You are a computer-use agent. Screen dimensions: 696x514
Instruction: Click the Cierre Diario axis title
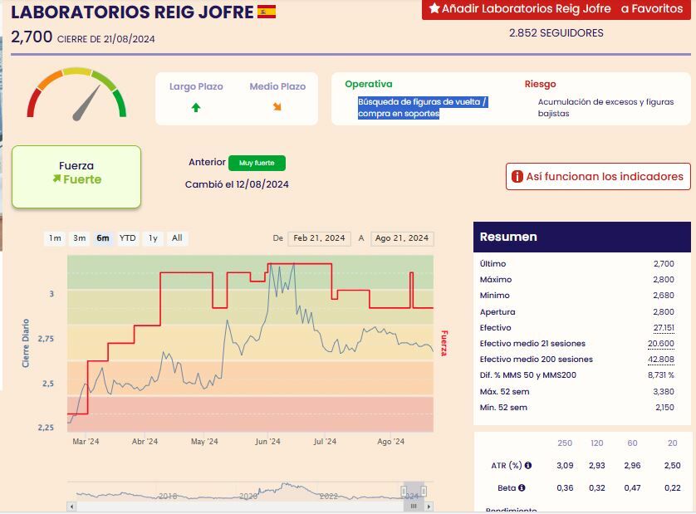click(26, 343)
